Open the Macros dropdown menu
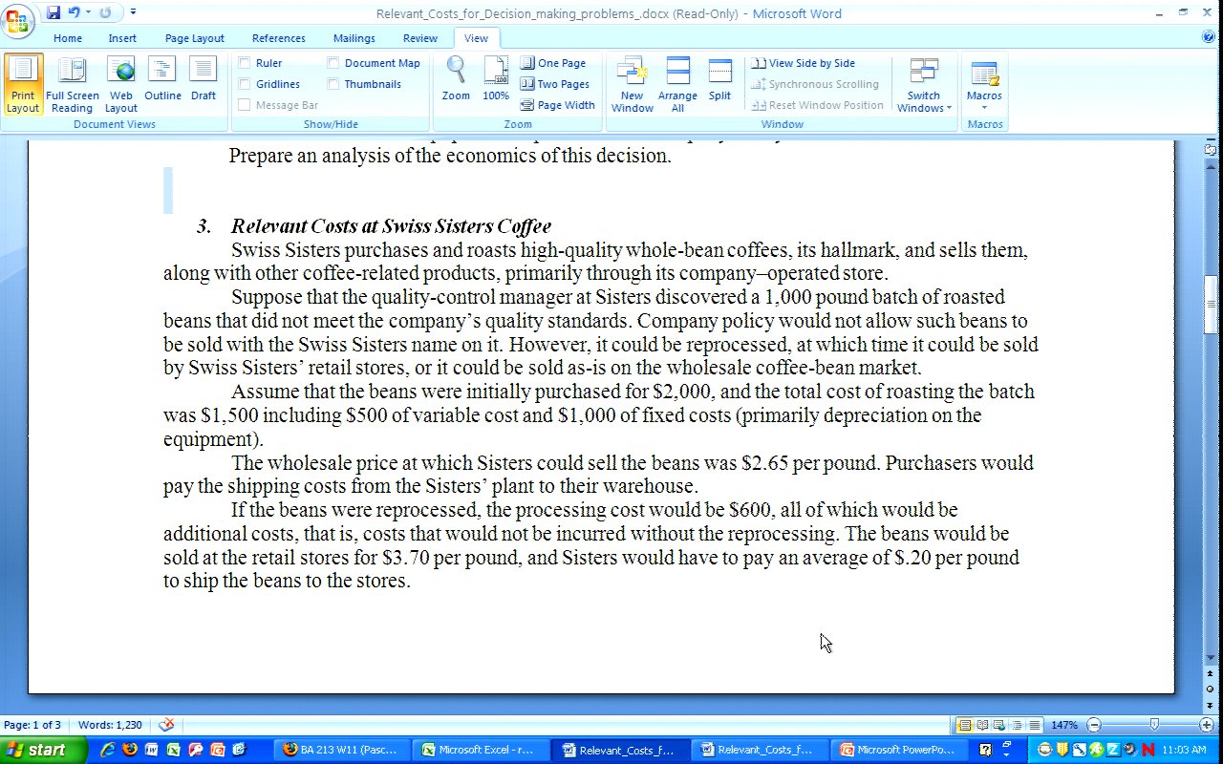This screenshot has height=764, width=1223. [984, 84]
